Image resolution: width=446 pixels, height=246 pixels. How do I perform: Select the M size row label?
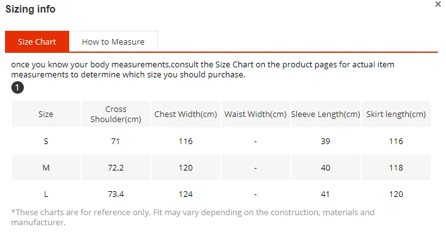46,168
